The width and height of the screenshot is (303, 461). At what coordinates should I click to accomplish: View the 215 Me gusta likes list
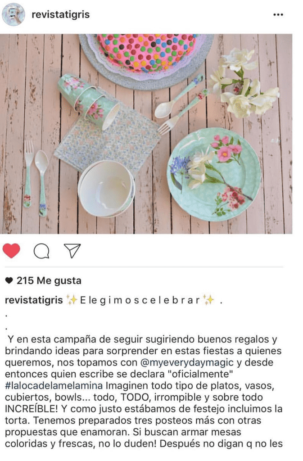(x=49, y=280)
